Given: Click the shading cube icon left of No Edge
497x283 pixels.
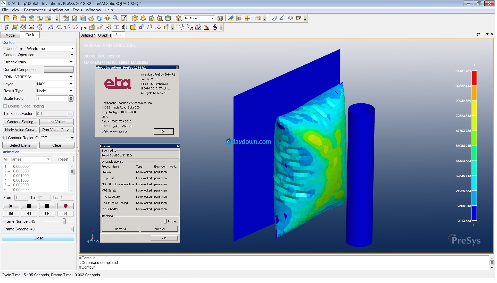Looking at the screenshot, I should 178,18.
